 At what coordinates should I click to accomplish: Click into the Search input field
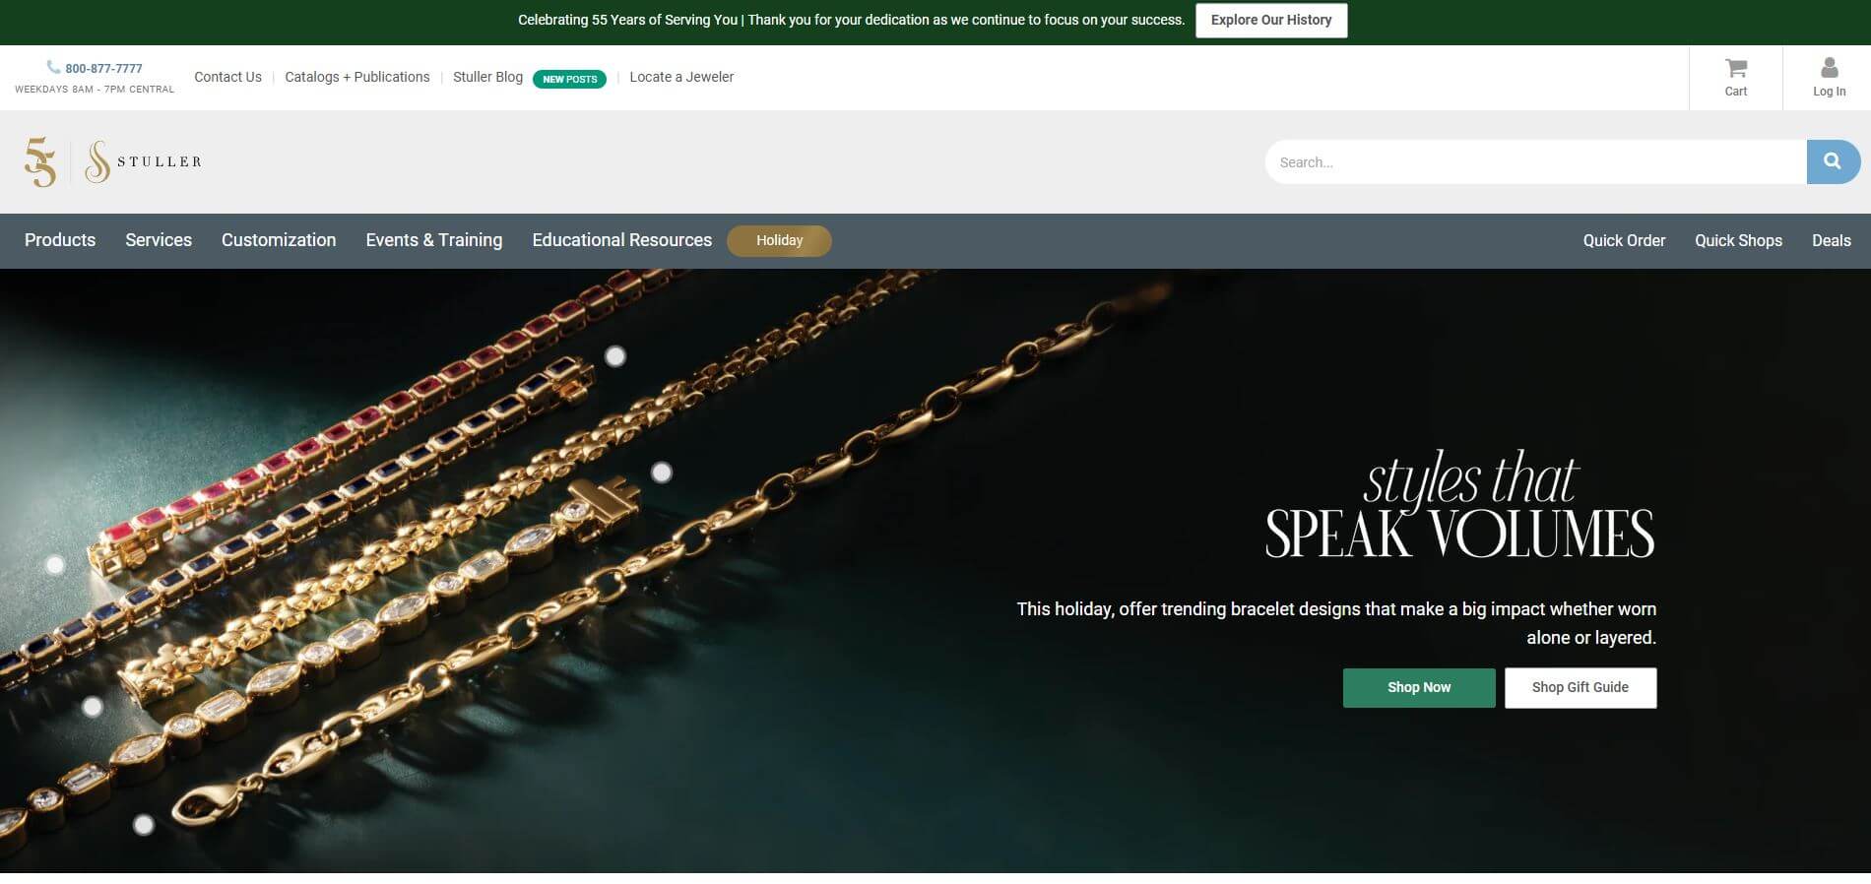[x=1536, y=161]
